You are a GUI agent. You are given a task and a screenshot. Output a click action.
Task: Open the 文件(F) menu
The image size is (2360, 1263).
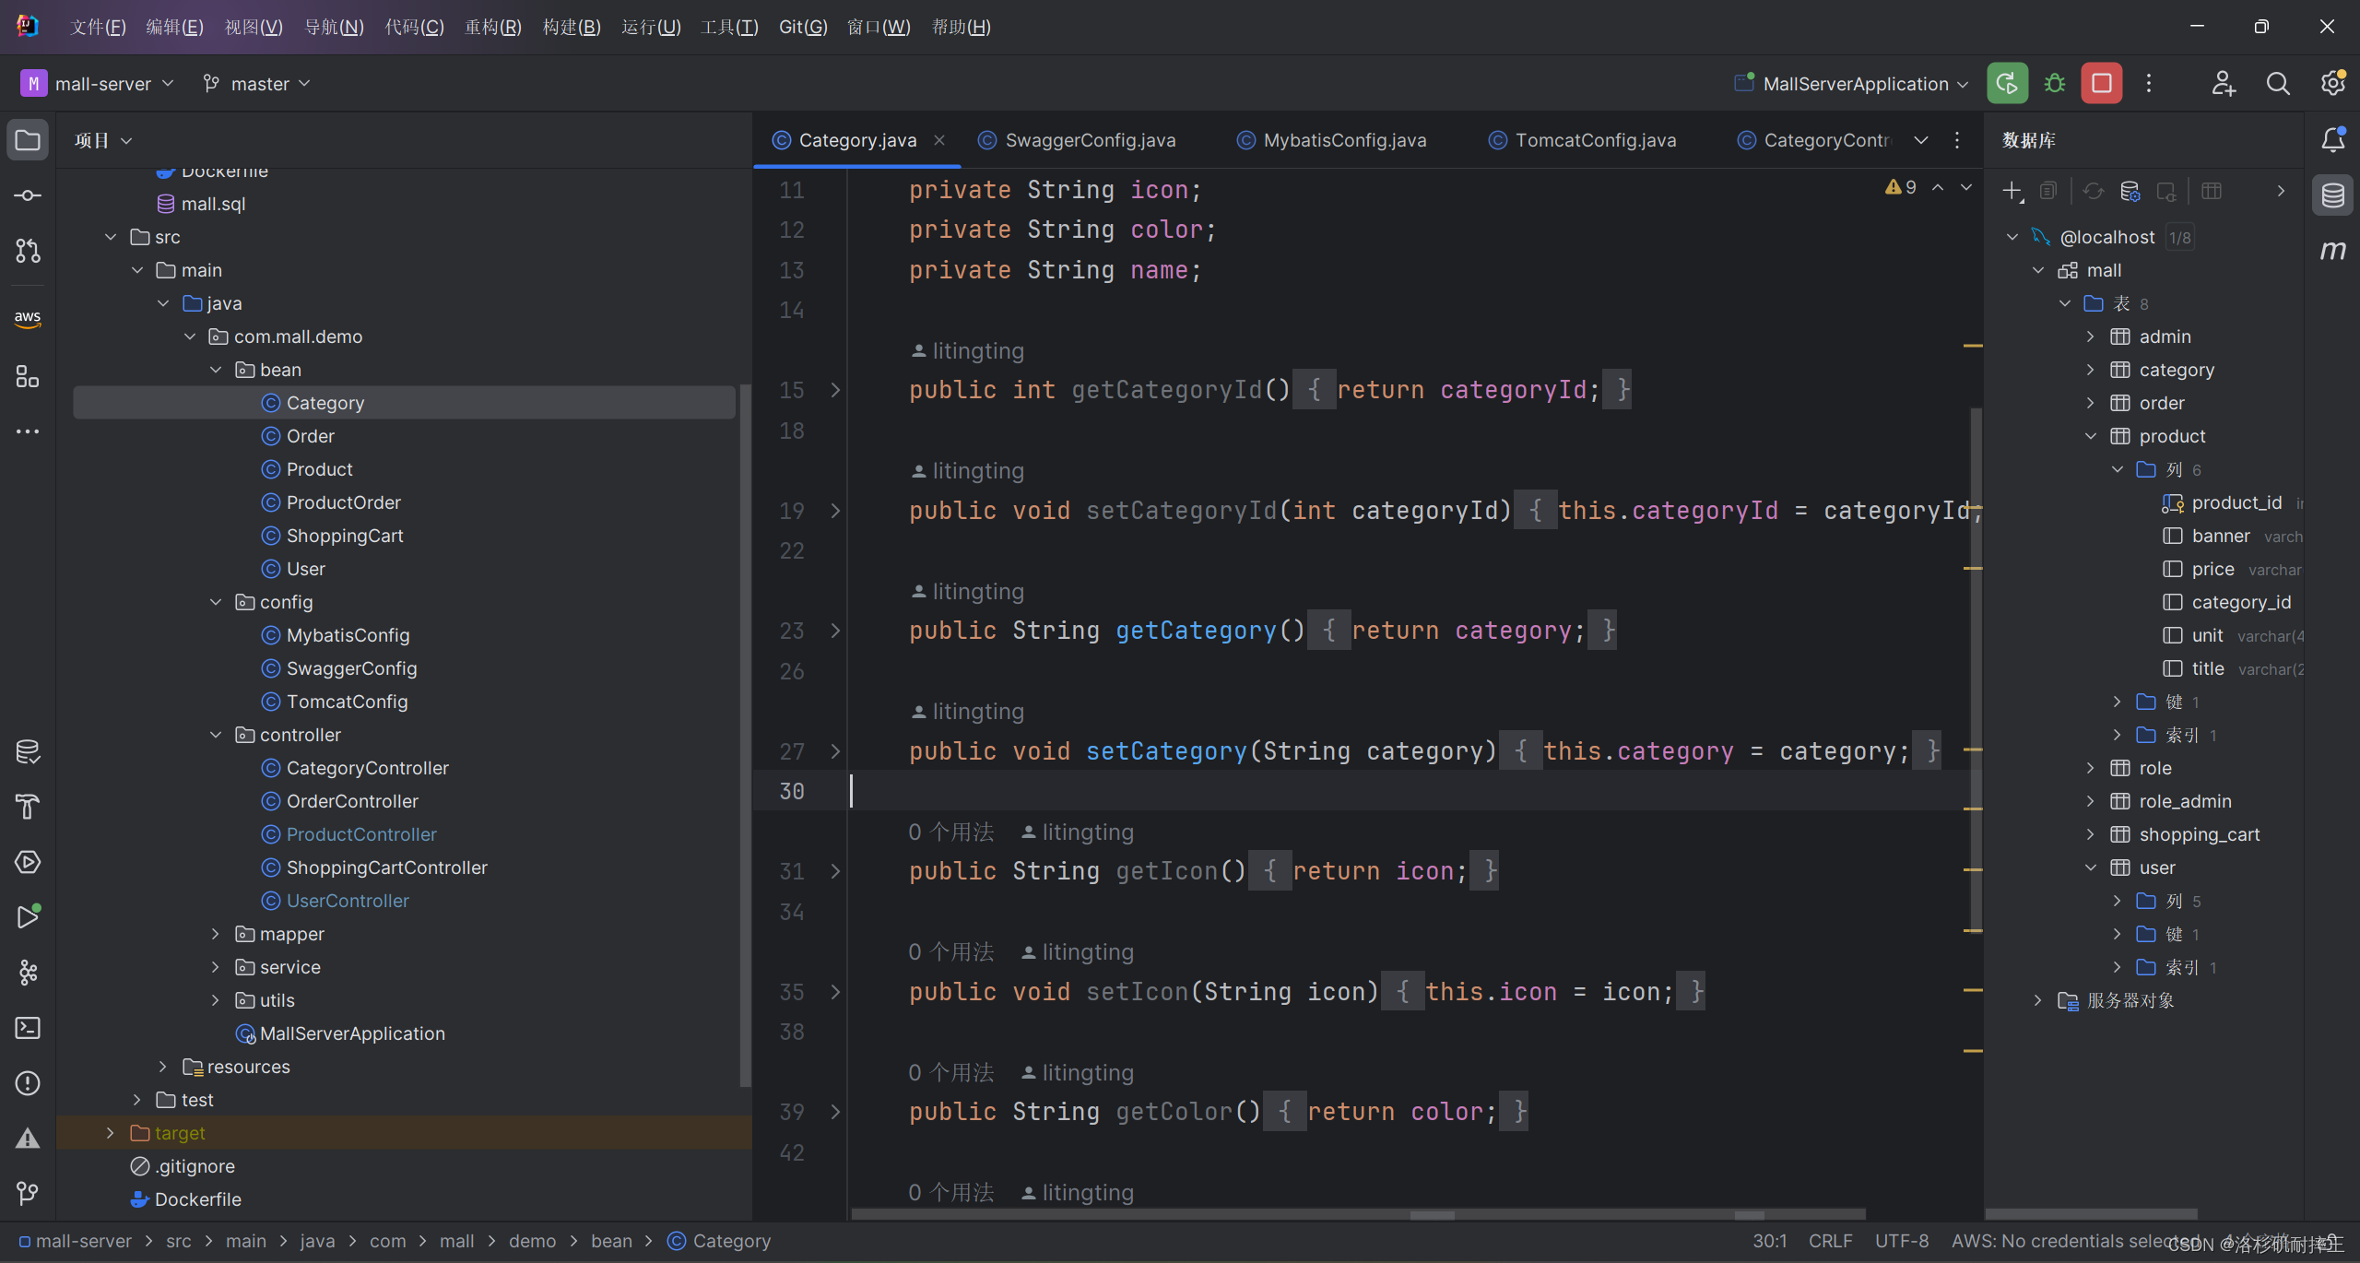click(x=98, y=27)
